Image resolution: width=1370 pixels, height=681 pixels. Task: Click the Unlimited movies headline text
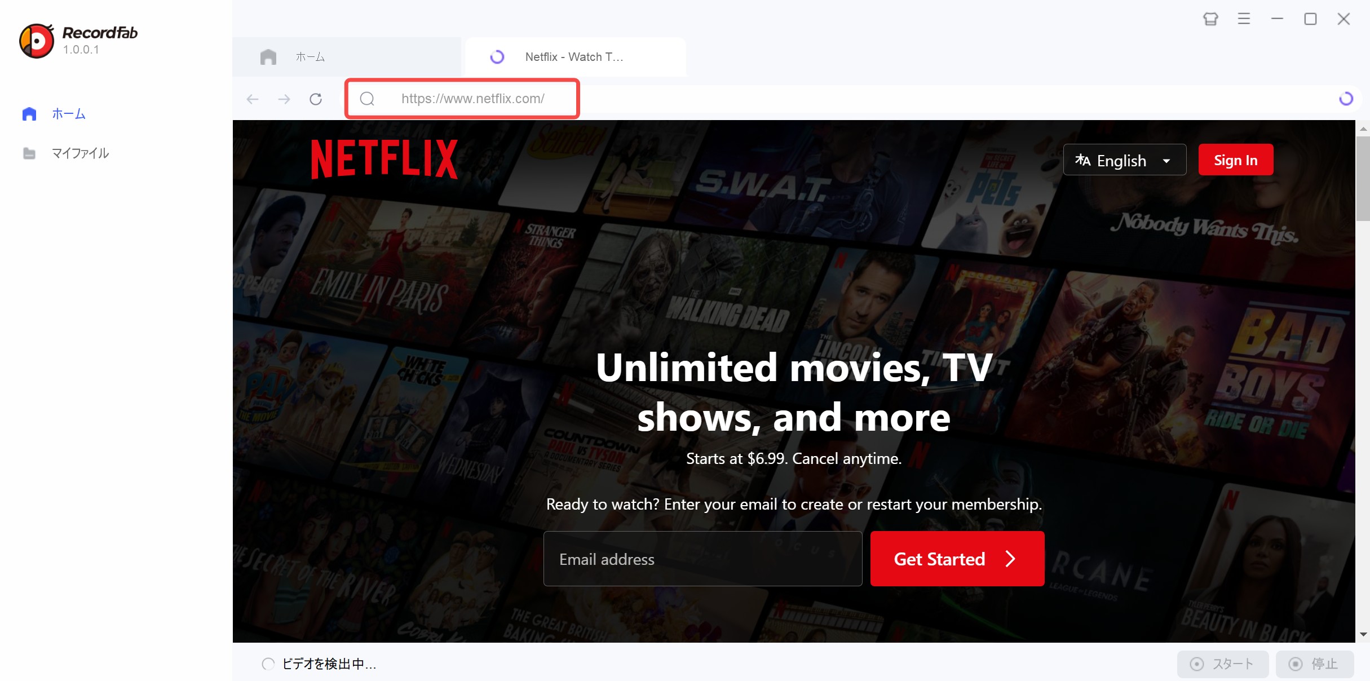pos(794,393)
